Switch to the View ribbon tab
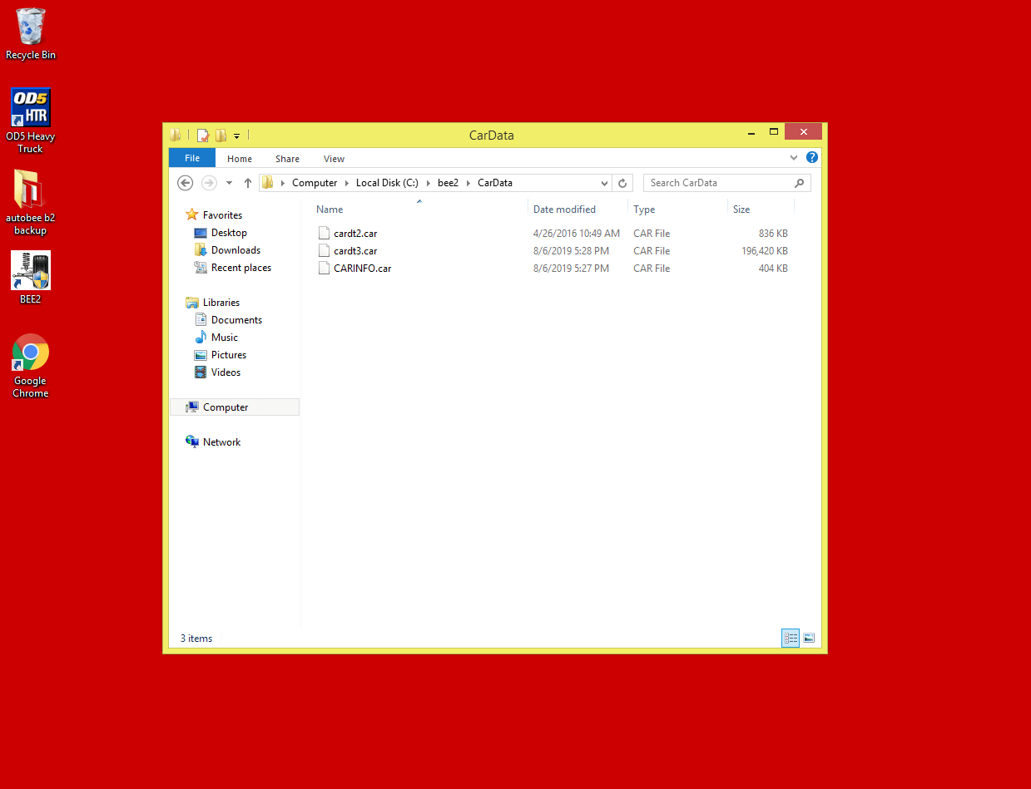1031x789 pixels. pyautogui.click(x=334, y=159)
